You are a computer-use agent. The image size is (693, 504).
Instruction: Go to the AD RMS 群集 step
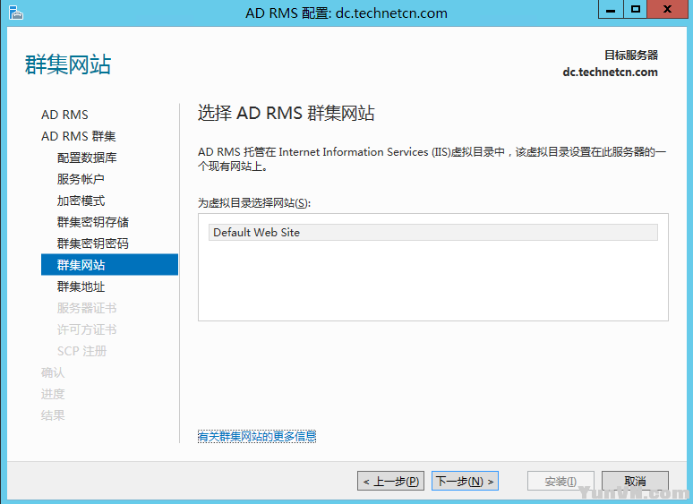tap(78, 136)
